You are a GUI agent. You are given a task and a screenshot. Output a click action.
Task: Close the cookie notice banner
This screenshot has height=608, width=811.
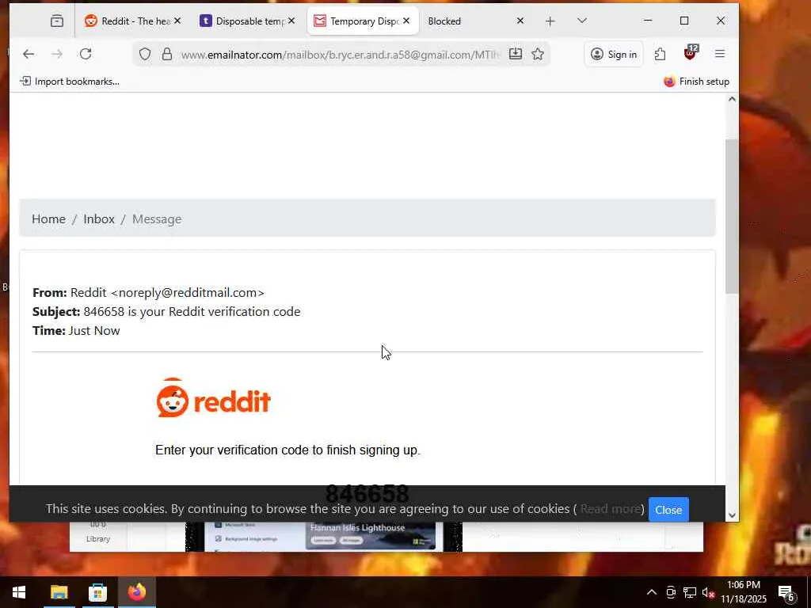(668, 510)
